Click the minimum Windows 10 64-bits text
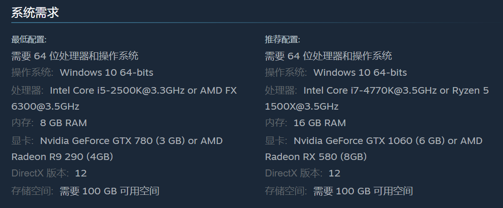 [x=106, y=72]
